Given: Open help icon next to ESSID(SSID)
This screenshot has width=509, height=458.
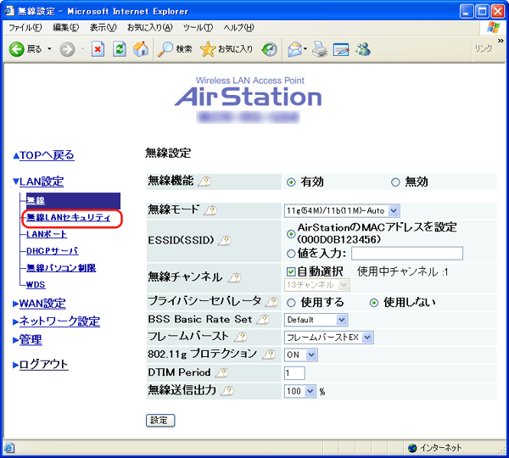Looking at the screenshot, I should (x=225, y=241).
